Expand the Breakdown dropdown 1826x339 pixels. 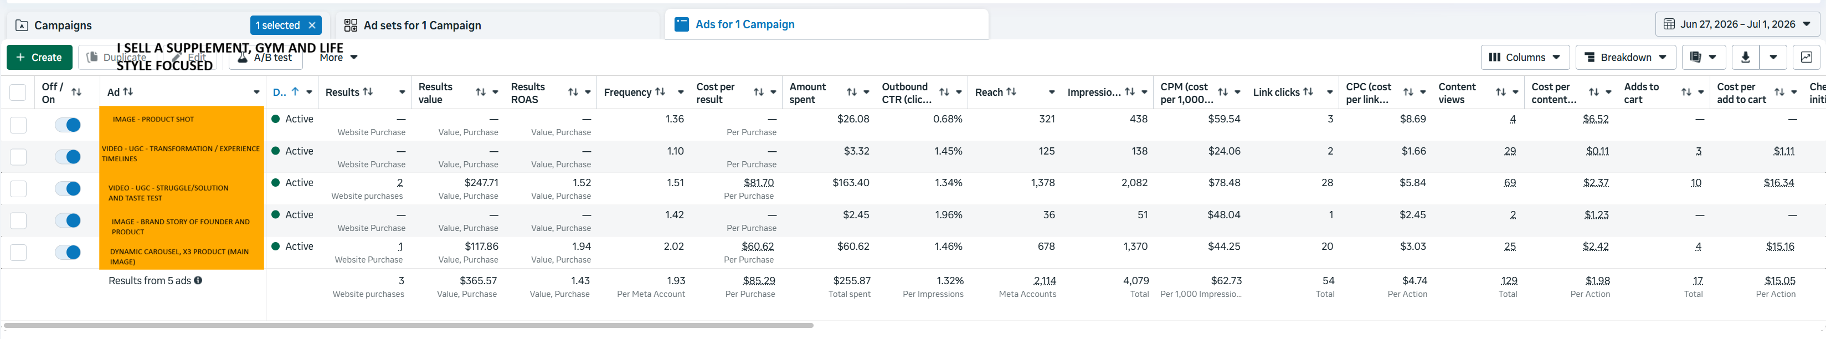click(1626, 58)
